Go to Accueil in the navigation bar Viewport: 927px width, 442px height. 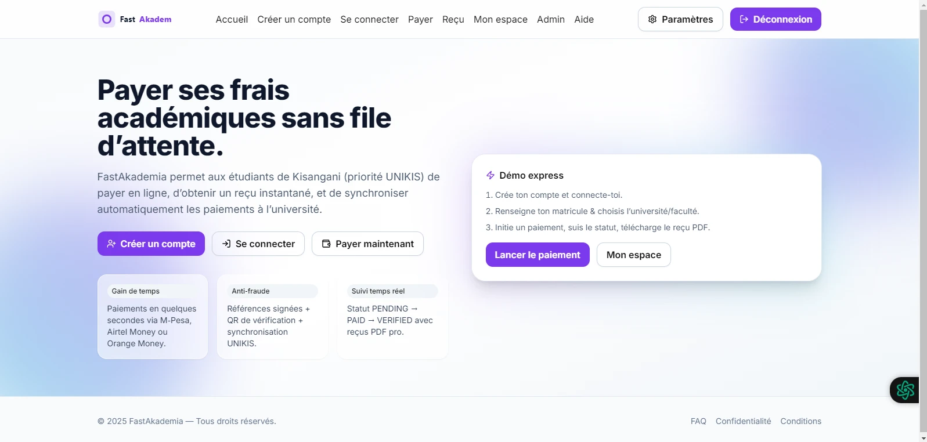[232, 19]
